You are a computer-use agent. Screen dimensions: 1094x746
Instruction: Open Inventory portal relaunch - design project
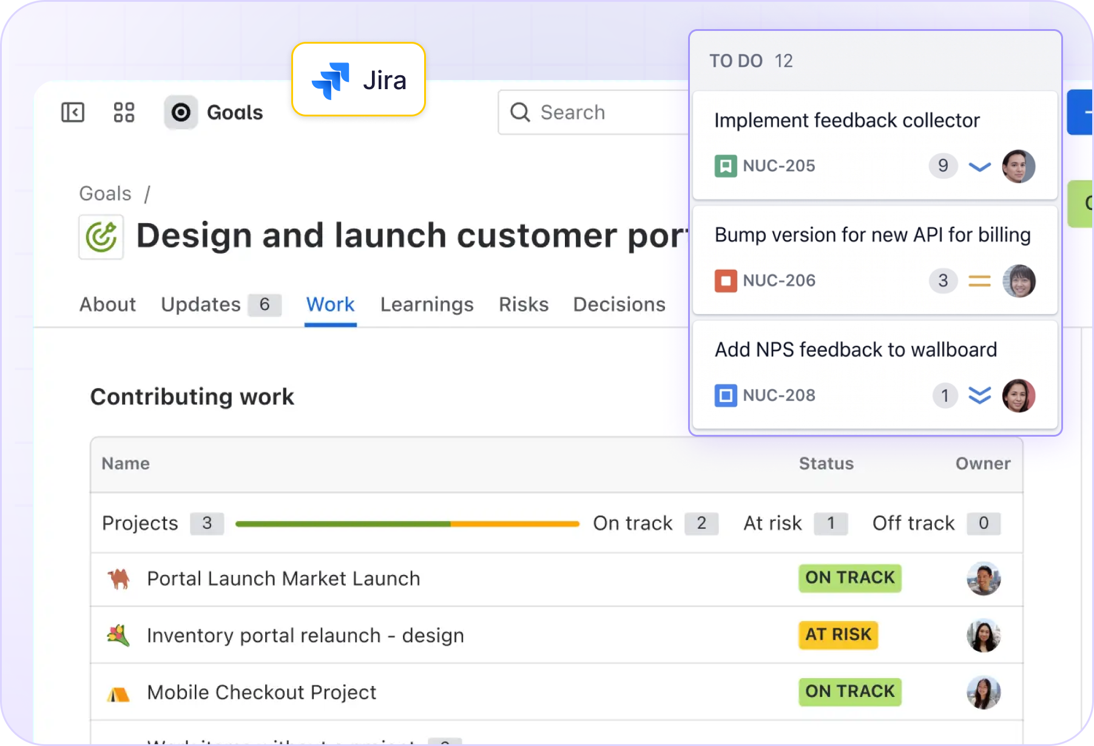[306, 636]
